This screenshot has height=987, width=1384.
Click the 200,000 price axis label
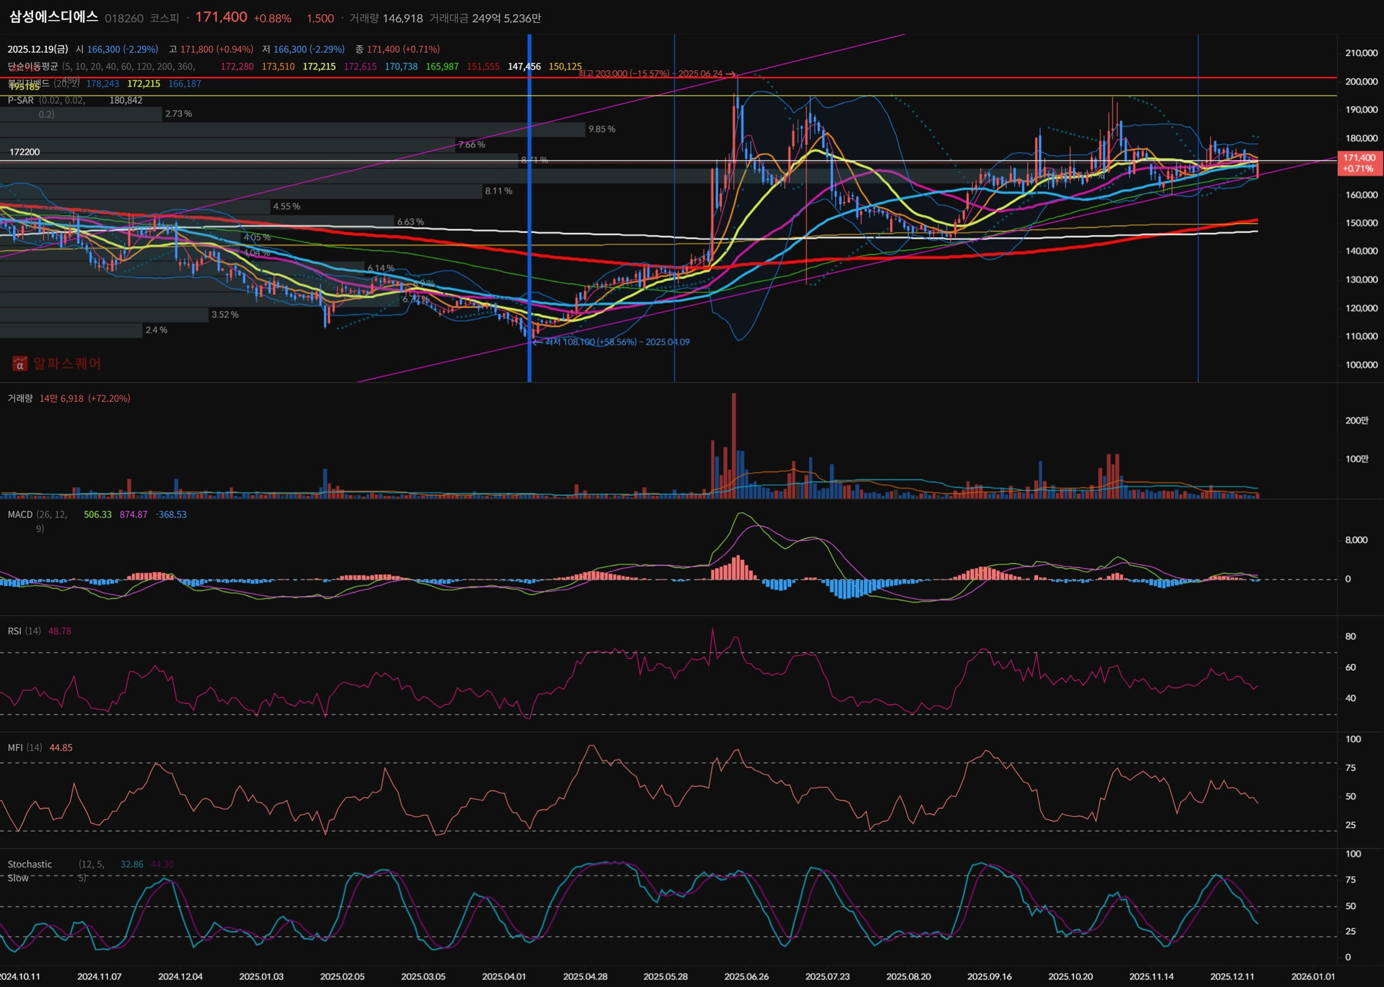1361,82
